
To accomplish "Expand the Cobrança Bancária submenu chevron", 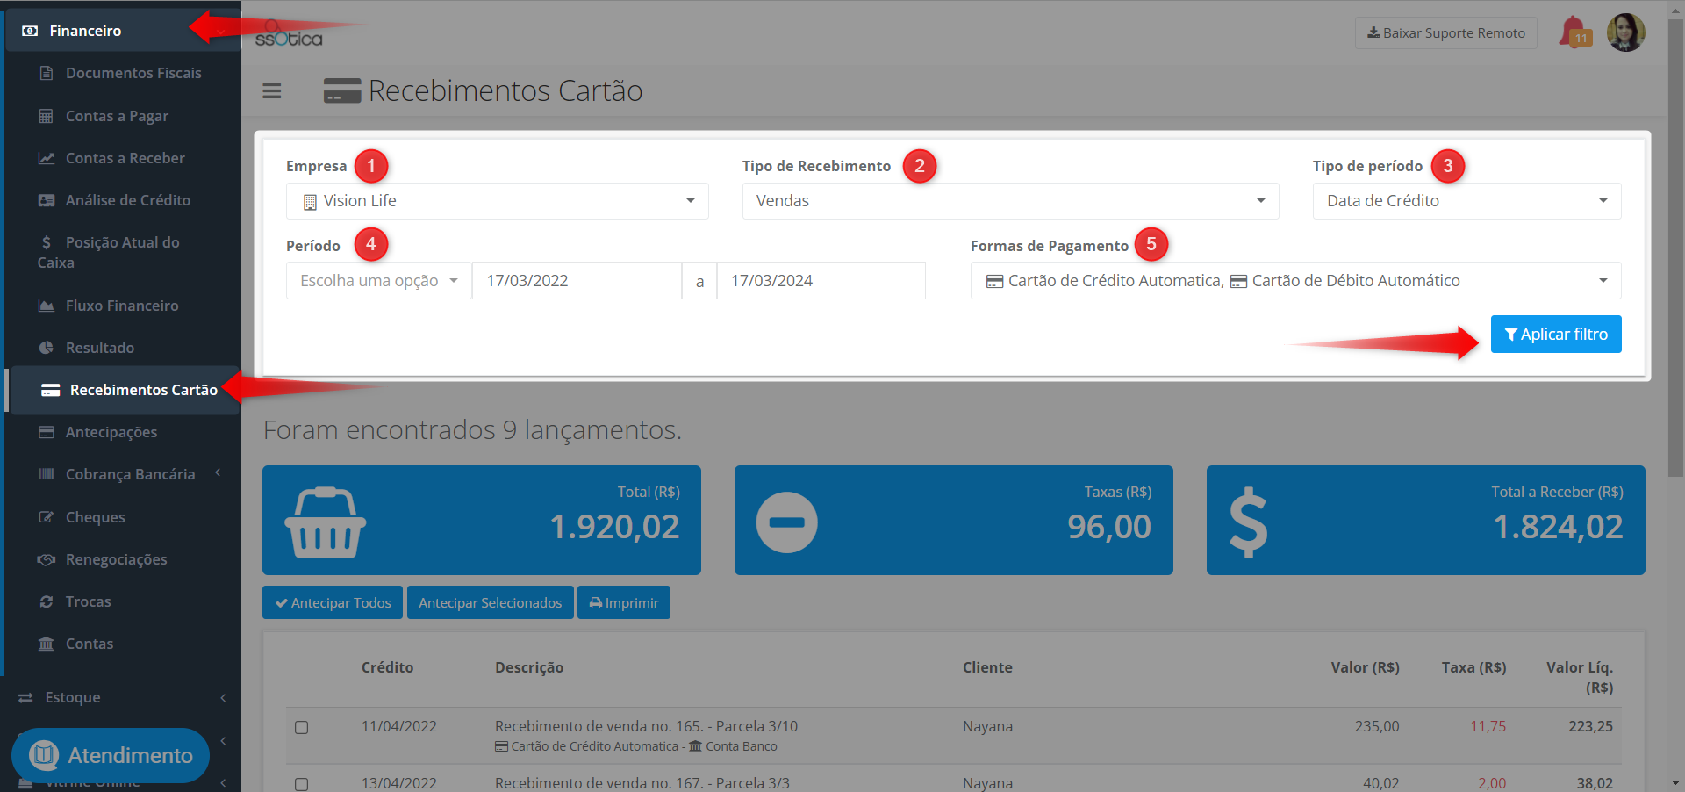I will (x=218, y=473).
